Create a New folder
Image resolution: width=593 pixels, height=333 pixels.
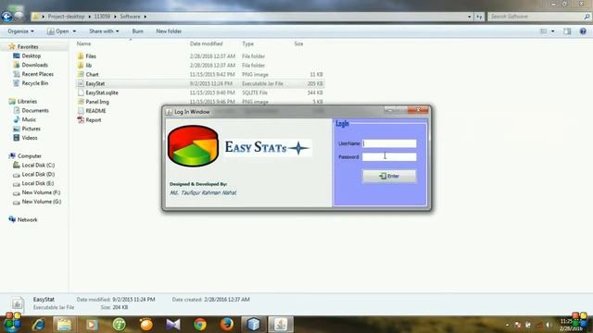point(169,31)
